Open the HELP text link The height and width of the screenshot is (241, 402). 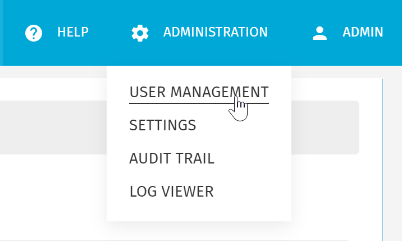(73, 33)
